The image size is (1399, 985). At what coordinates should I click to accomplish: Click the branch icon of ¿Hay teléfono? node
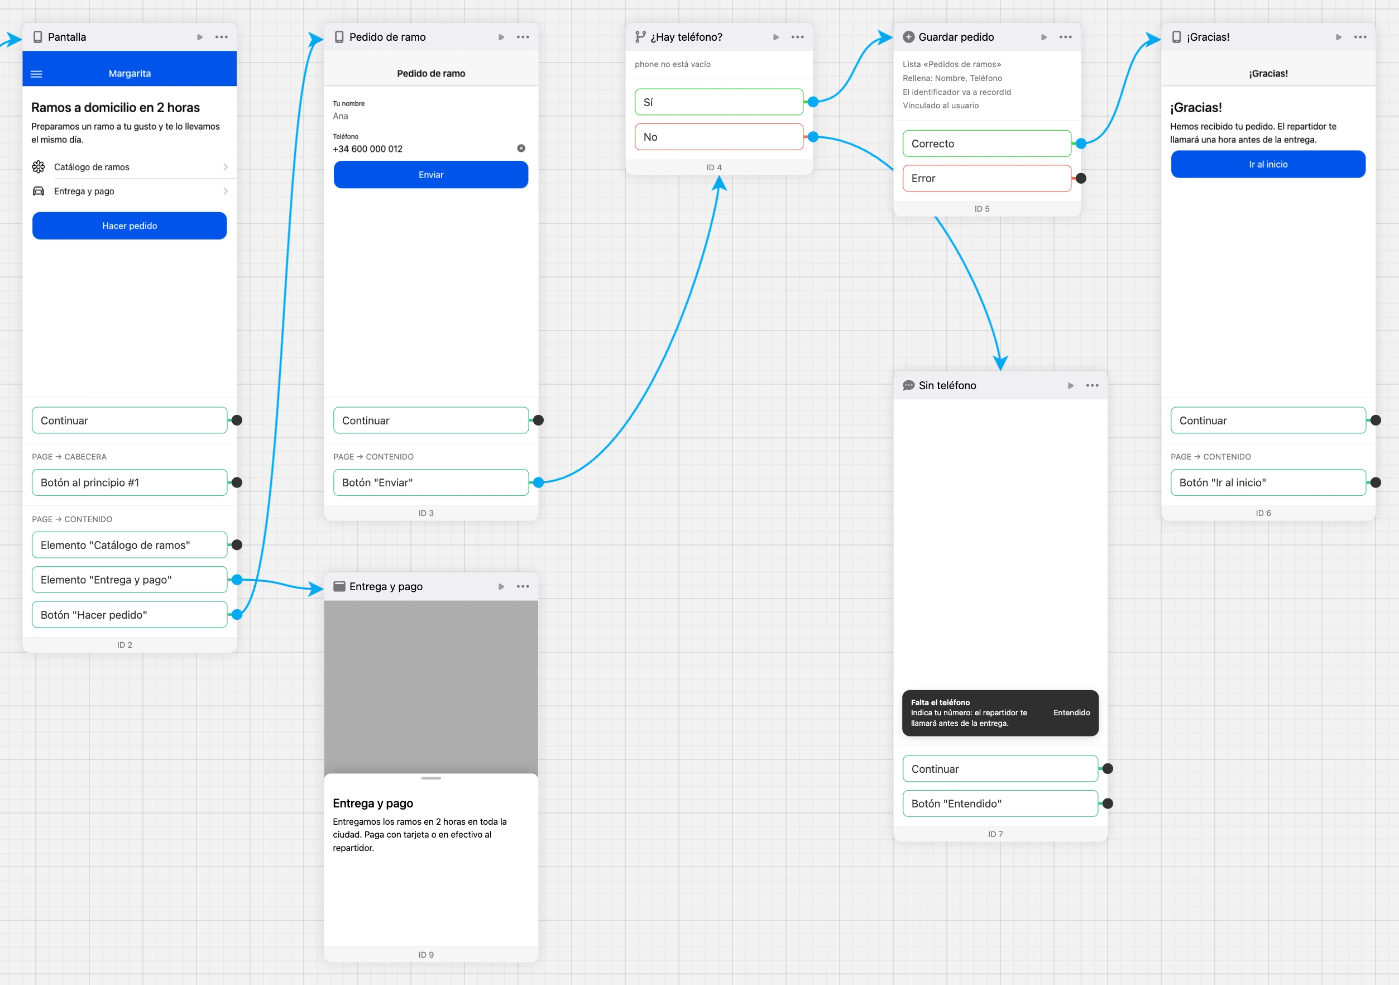tap(640, 37)
